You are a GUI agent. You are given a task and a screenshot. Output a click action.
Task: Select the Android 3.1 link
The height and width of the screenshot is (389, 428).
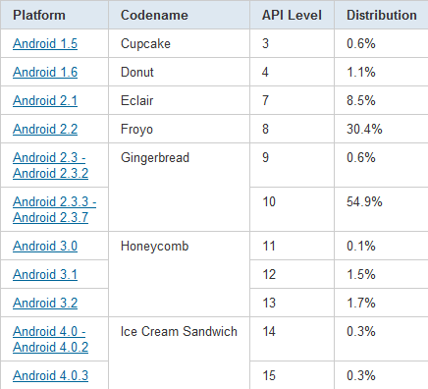coord(45,274)
